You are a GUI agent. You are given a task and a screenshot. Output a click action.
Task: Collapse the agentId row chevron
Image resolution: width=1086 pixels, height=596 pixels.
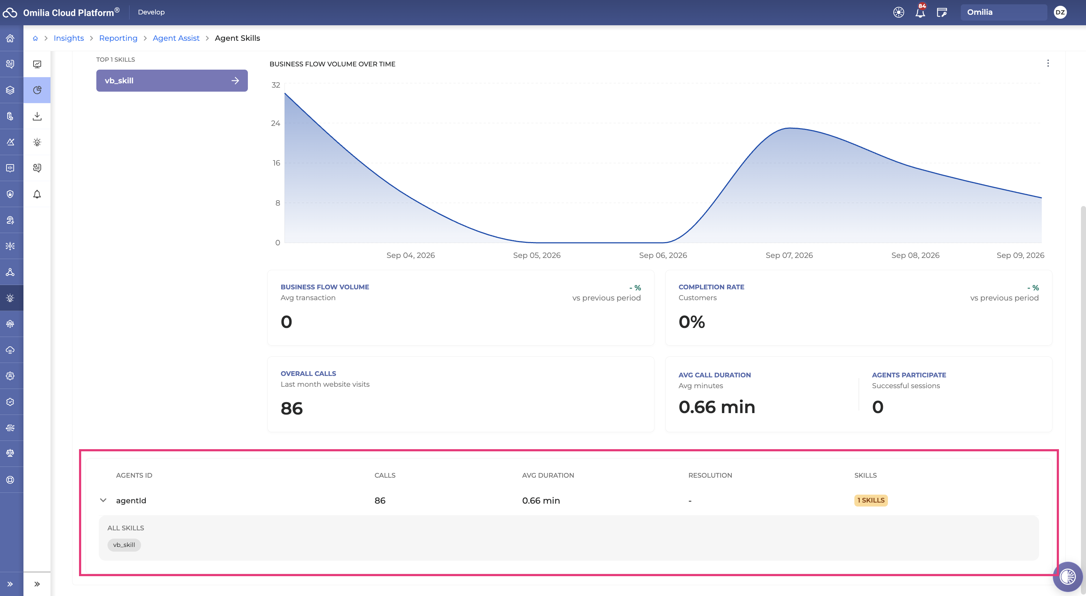(103, 500)
